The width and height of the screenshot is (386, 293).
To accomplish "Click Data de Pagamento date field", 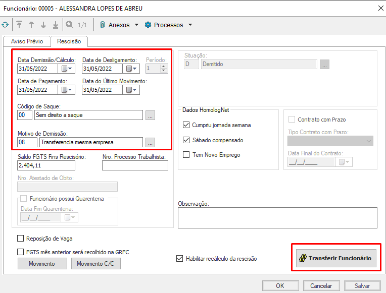I will (x=38, y=90).
